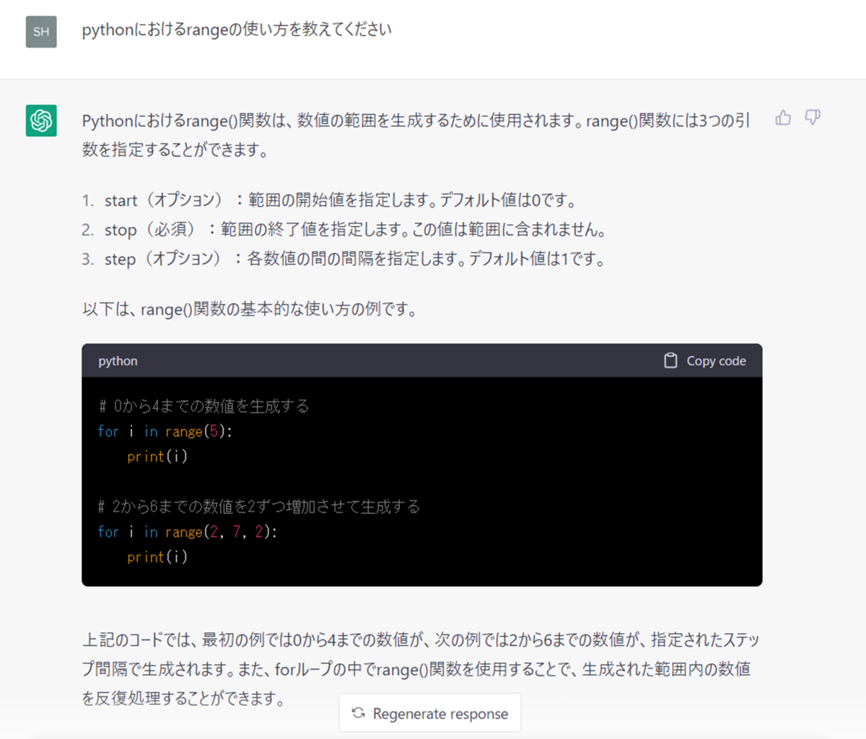Screen dimensions: 866x739
Task: Mark the answer bad with thumbs down
Action: coord(813,117)
